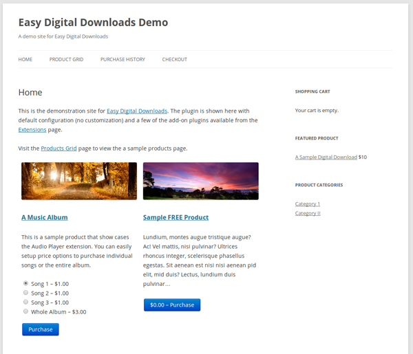Viewport: 413px width, 354px height.
Task: Open the Easy Digital Downloads link
Action: [137, 111]
